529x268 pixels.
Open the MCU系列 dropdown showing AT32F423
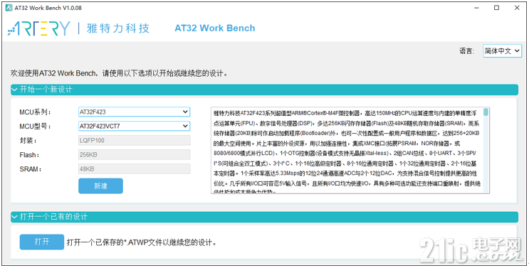click(135, 112)
